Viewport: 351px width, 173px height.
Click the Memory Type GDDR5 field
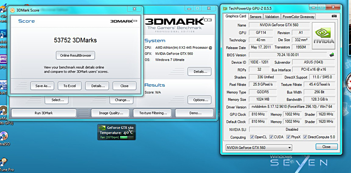[263, 92]
